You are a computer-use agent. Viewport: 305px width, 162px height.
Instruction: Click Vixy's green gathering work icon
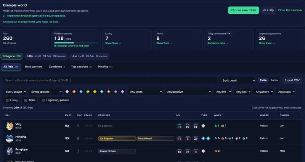tap(215, 126)
